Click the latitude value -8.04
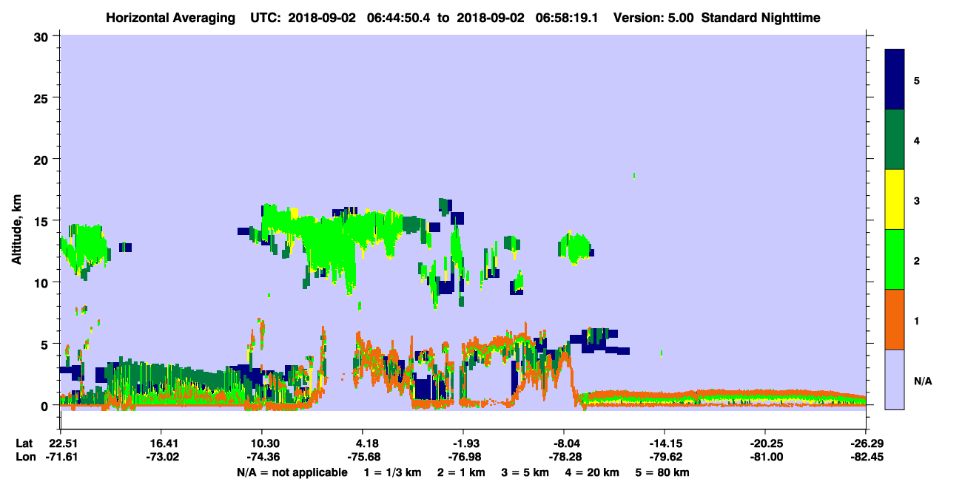Image resolution: width=962 pixels, height=493 pixels. coord(564,443)
